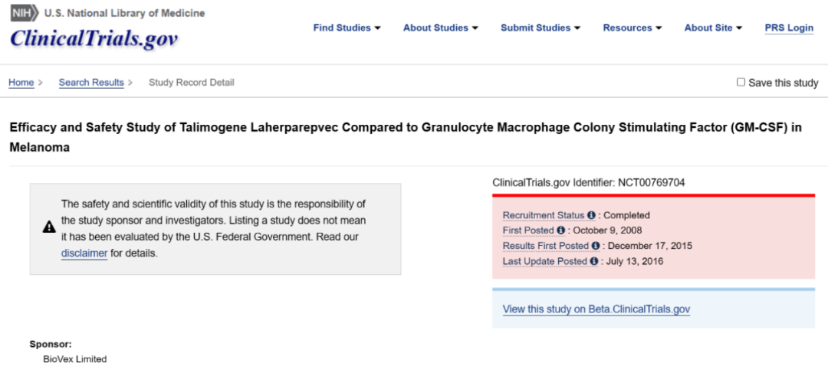Click info icon next to Recruitment Status
This screenshot has width=828, height=366.
coord(591,216)
